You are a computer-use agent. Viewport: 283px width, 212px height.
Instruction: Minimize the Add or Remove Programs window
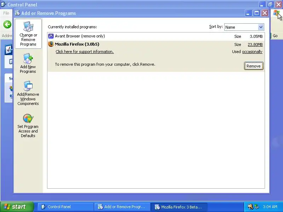pos(248,13)
